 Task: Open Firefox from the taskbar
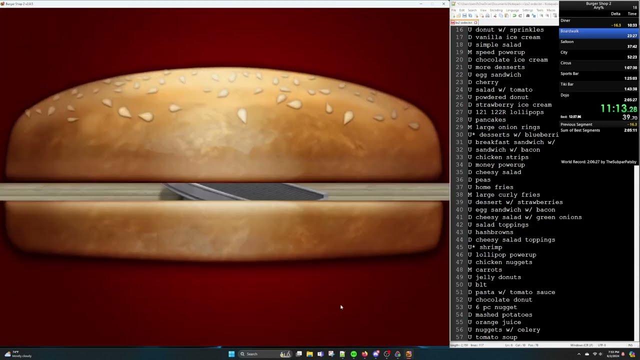(364, 354)
